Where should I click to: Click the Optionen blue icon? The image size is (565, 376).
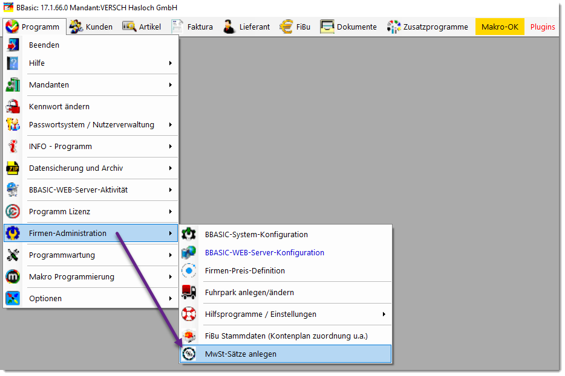(13, 298)
